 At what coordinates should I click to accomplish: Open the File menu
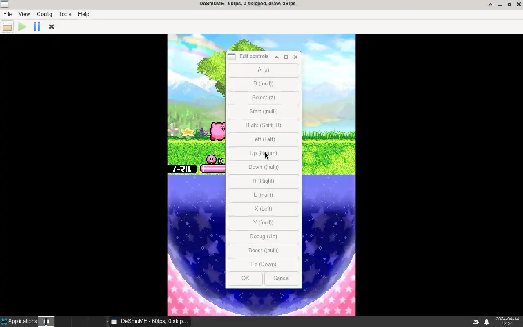7,14
